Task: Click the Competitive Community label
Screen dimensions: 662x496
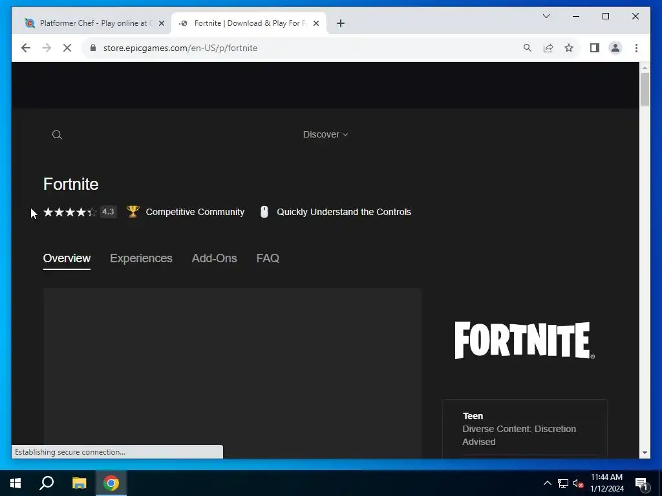Action: [x=195, y=212]
